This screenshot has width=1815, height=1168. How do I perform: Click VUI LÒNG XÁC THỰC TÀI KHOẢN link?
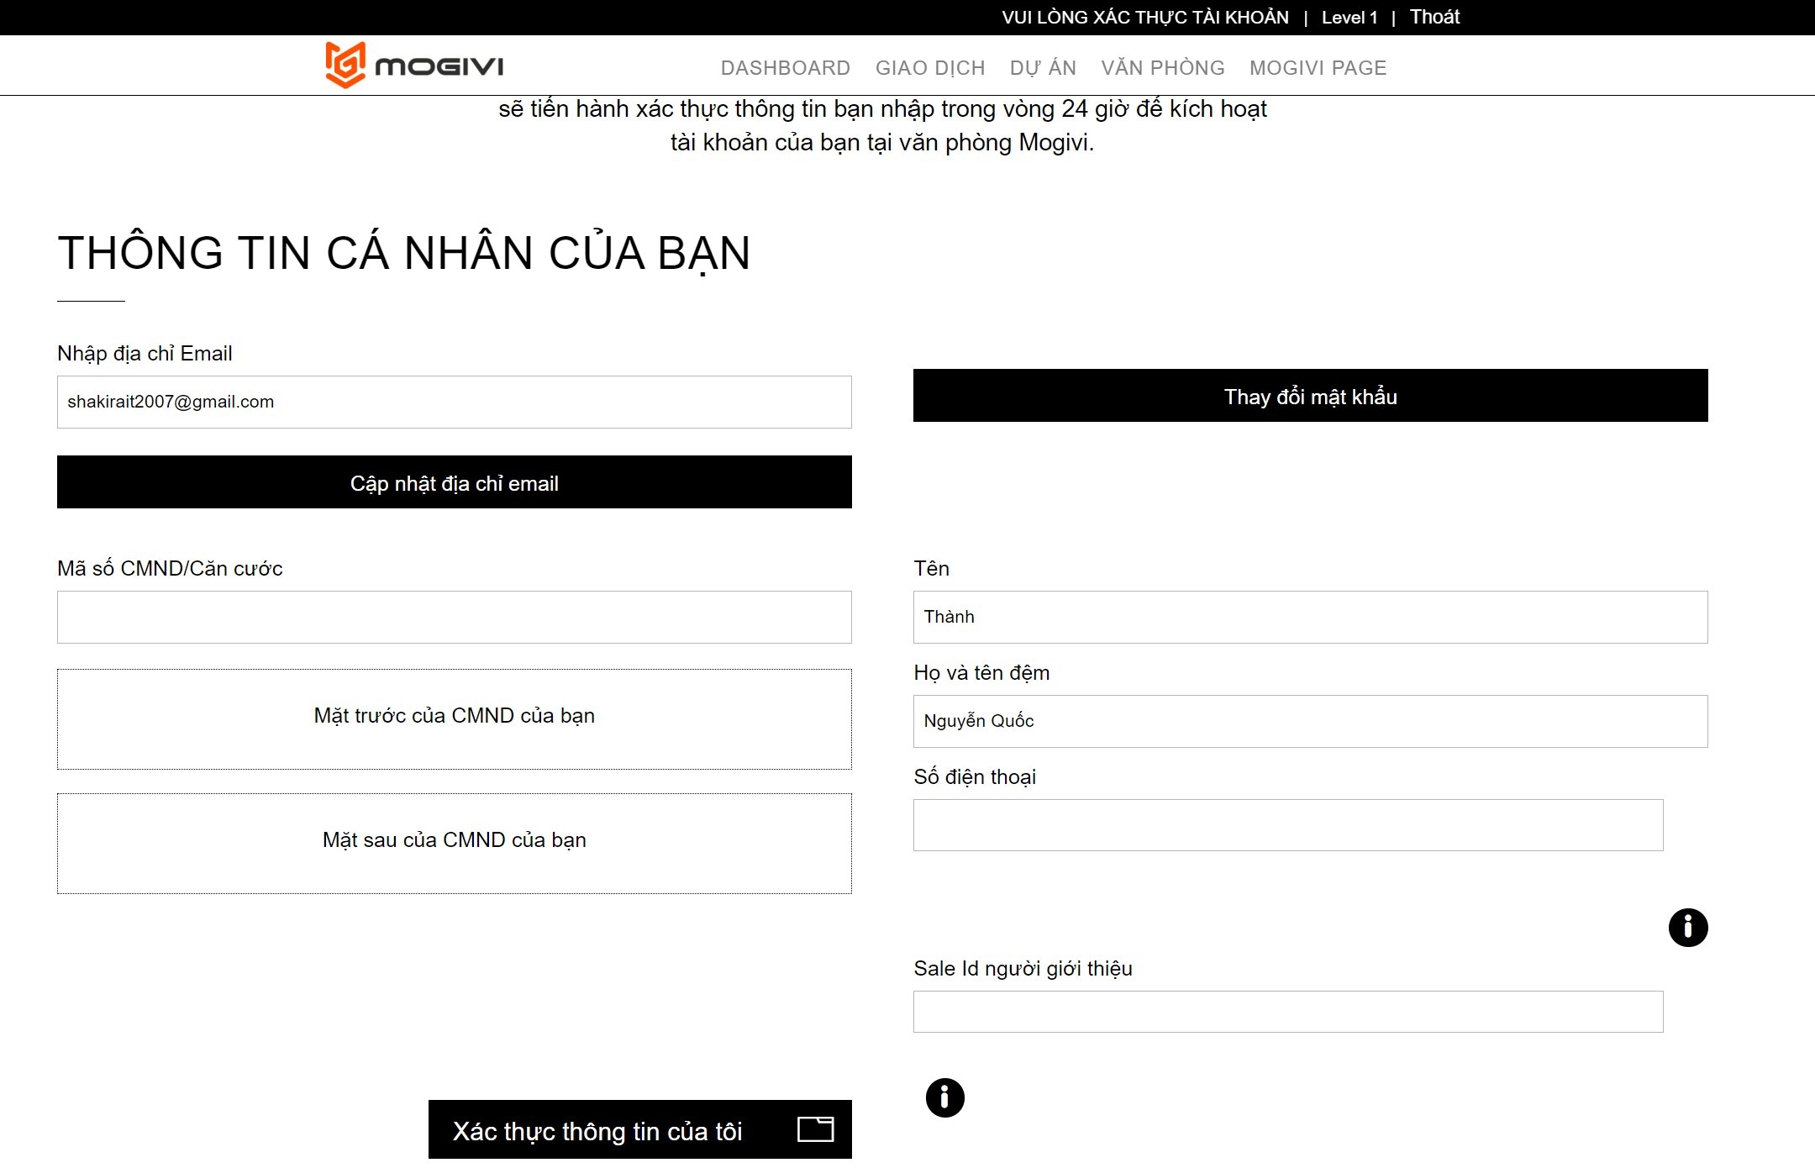1144,18
